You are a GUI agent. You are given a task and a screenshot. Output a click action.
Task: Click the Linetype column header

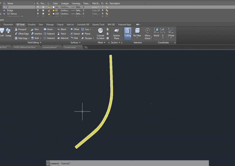point(65,3)
